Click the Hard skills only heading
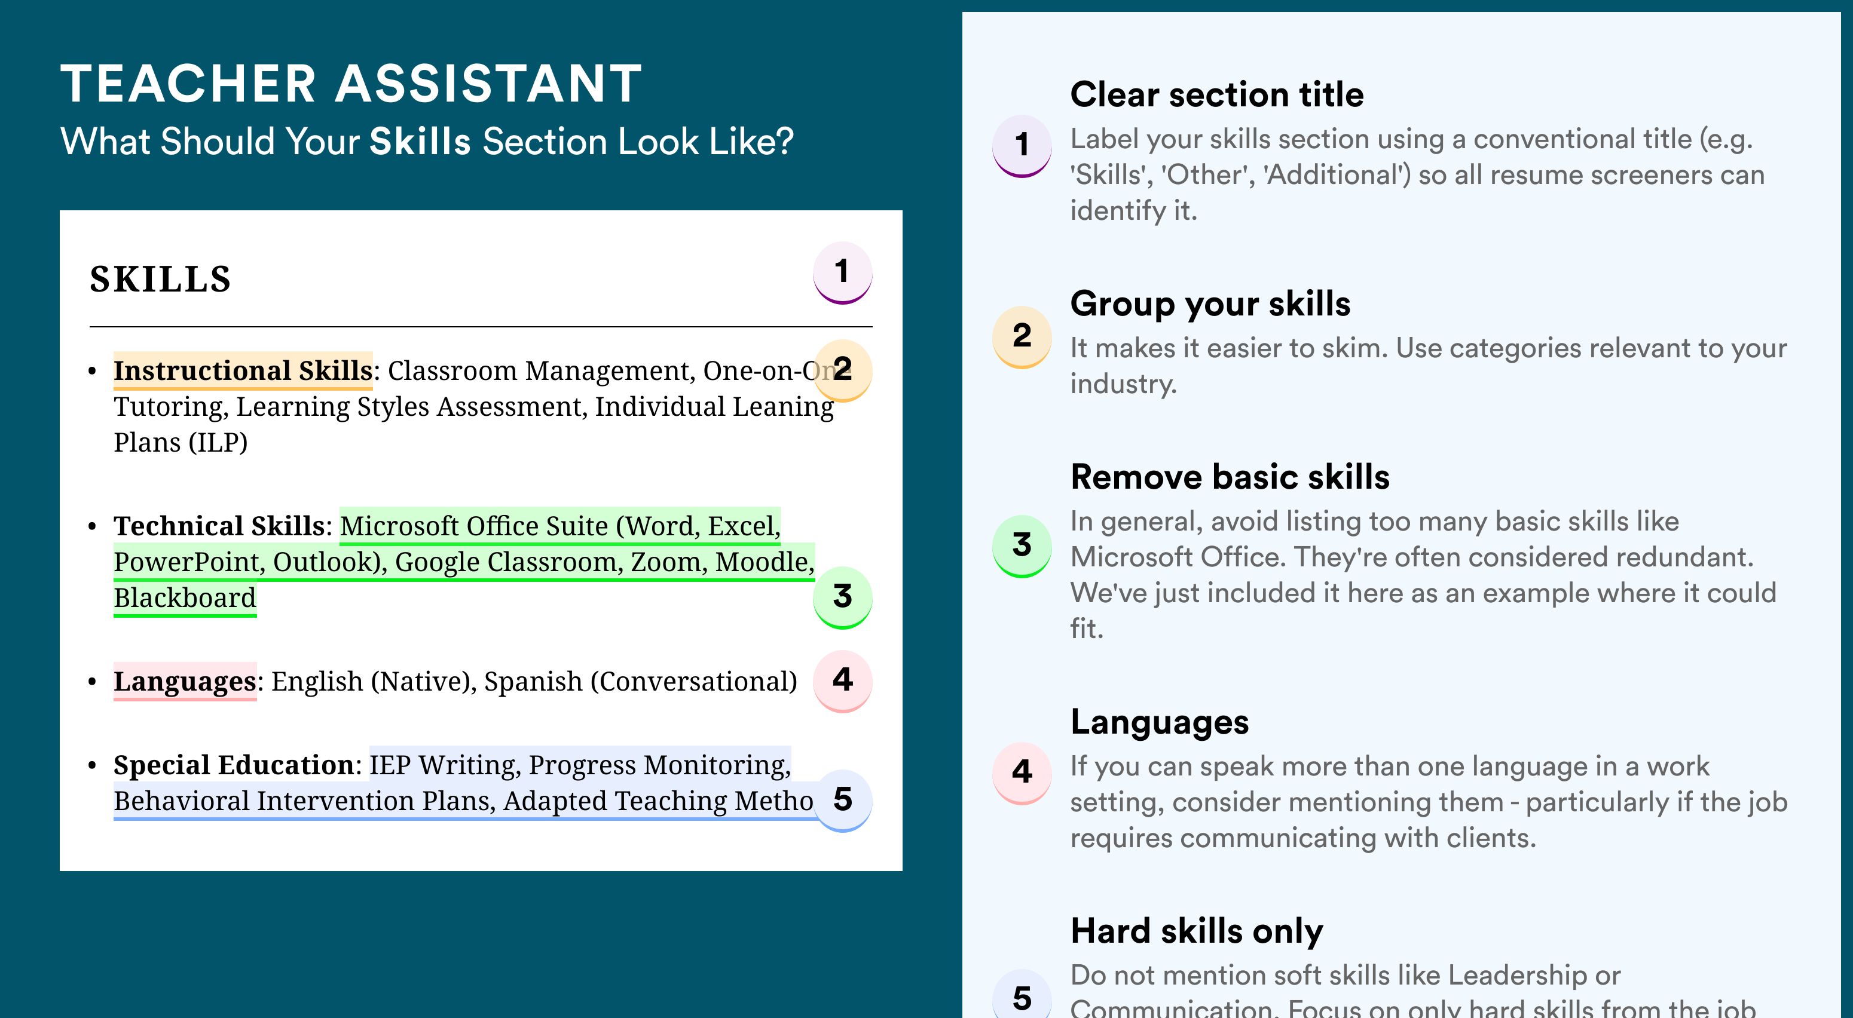Viewport: 1853px width, 1018px height. tap(1196, 930)
